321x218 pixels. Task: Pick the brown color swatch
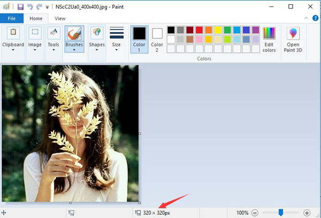coord(190,39)
